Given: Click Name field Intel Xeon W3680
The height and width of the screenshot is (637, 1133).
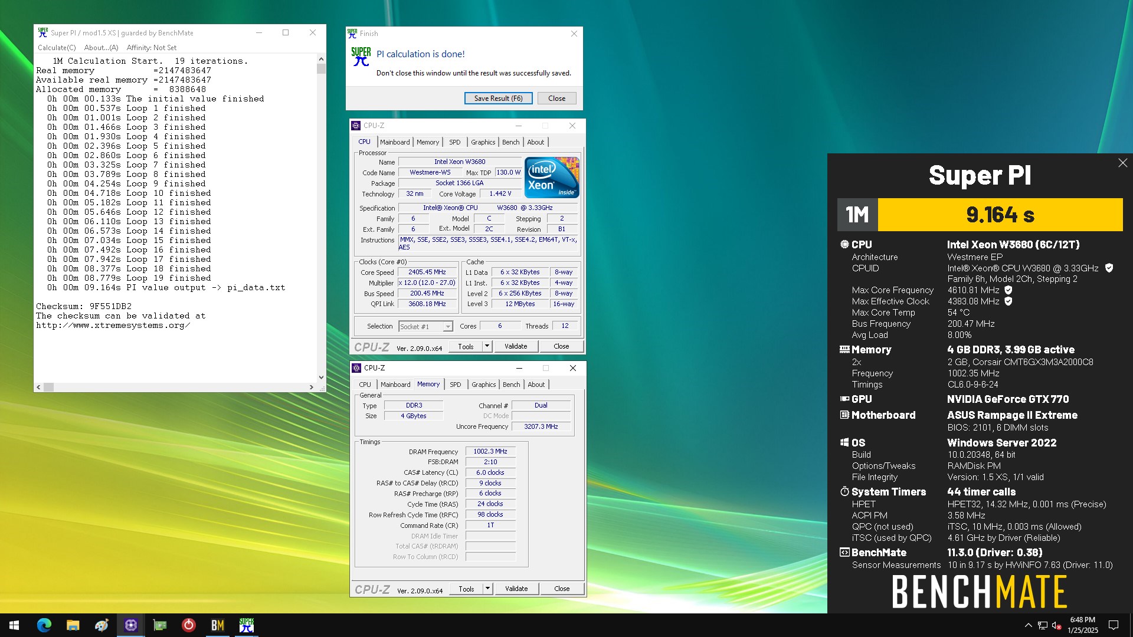Looking at the screenshot, I should coord(460,162).
